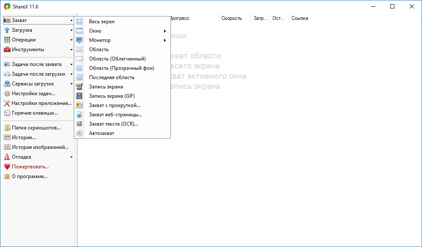Click the Запись экрана (GIF) film icon
Screen dimensions: 422x247
pos(79,96)
